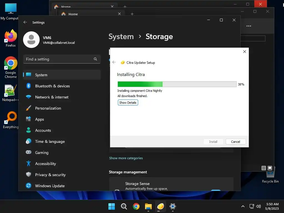
Task: Go back with the Settings back arrow
Action: click(25, 22)
